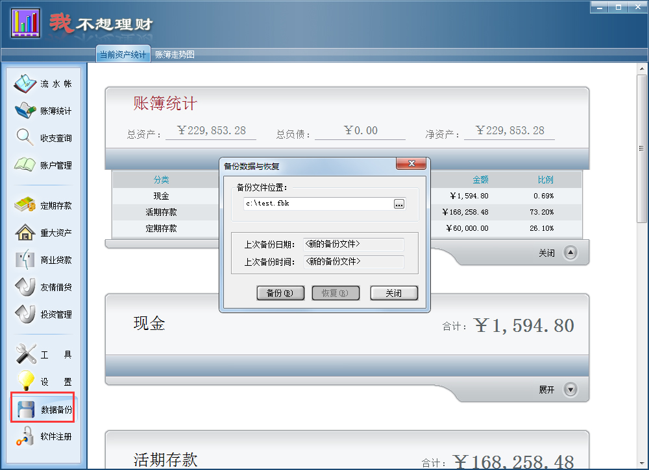
Task: Open 设置 lightbulb icon
Action: coord(26,381)
